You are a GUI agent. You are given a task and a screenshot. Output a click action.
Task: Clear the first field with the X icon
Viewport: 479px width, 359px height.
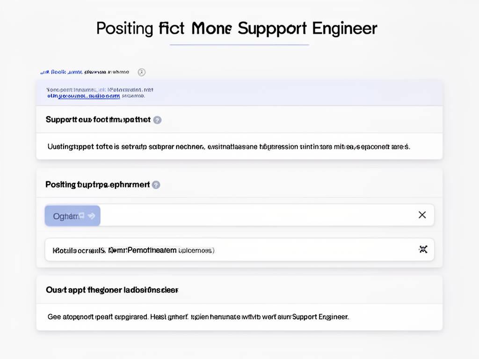click(x=422, y=215)
